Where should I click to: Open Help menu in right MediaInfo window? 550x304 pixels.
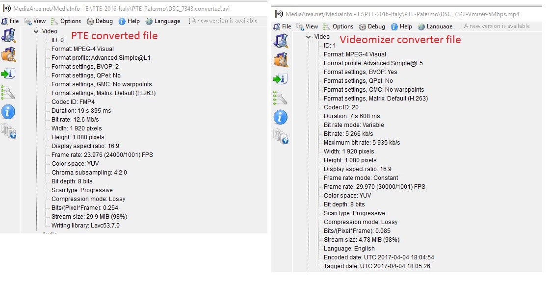pyautogui.click(x=401, y=26)
